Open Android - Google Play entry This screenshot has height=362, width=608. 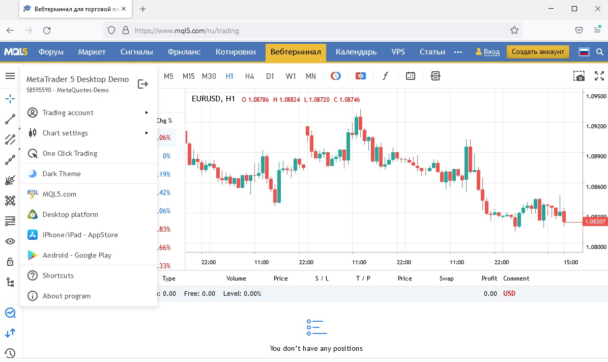[89, 255]
